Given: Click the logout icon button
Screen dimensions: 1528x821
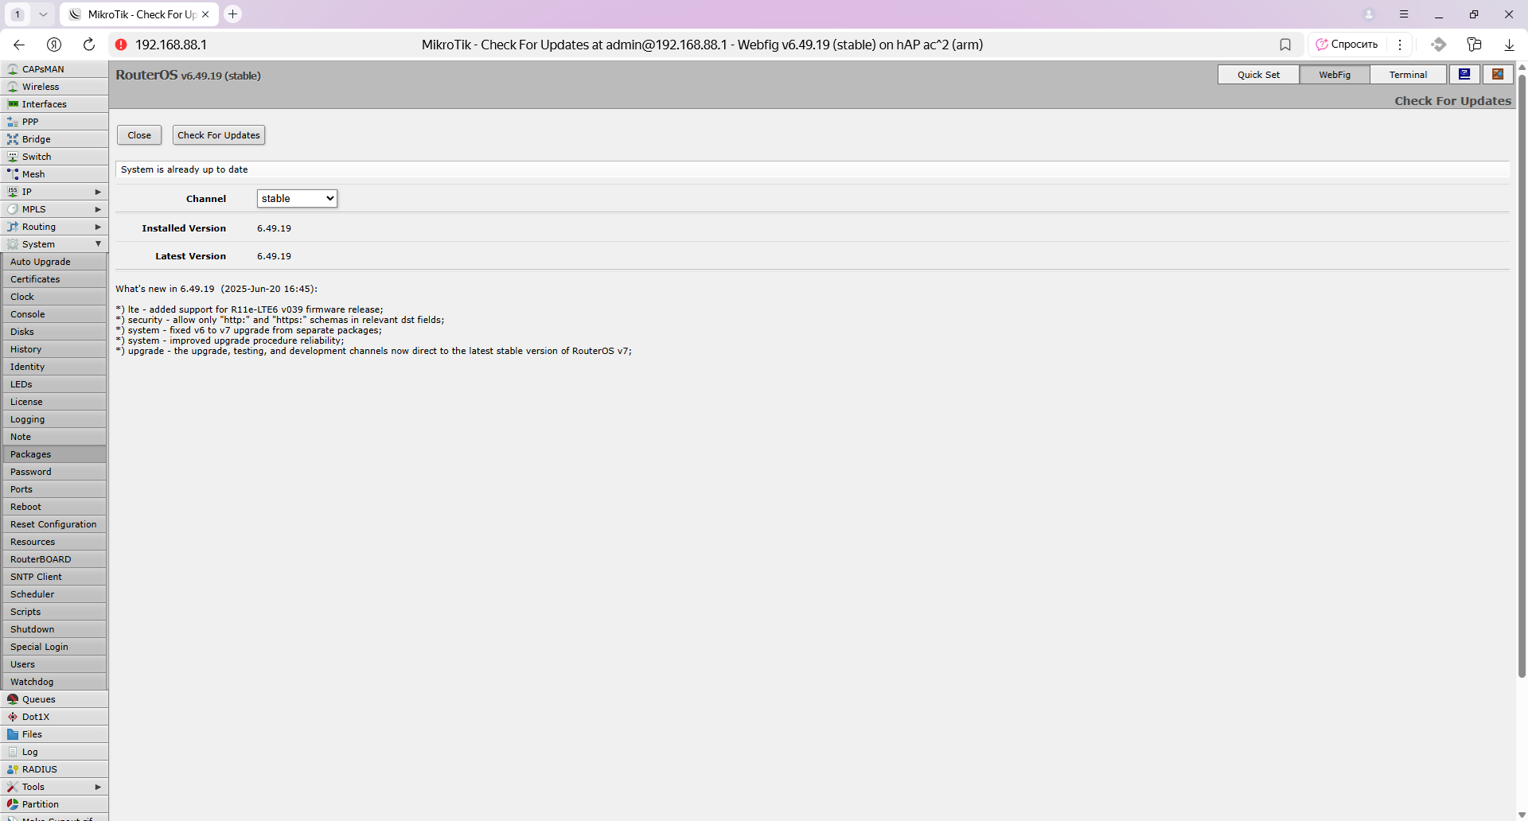Looking at the screenshot, I should point(1498,74).
